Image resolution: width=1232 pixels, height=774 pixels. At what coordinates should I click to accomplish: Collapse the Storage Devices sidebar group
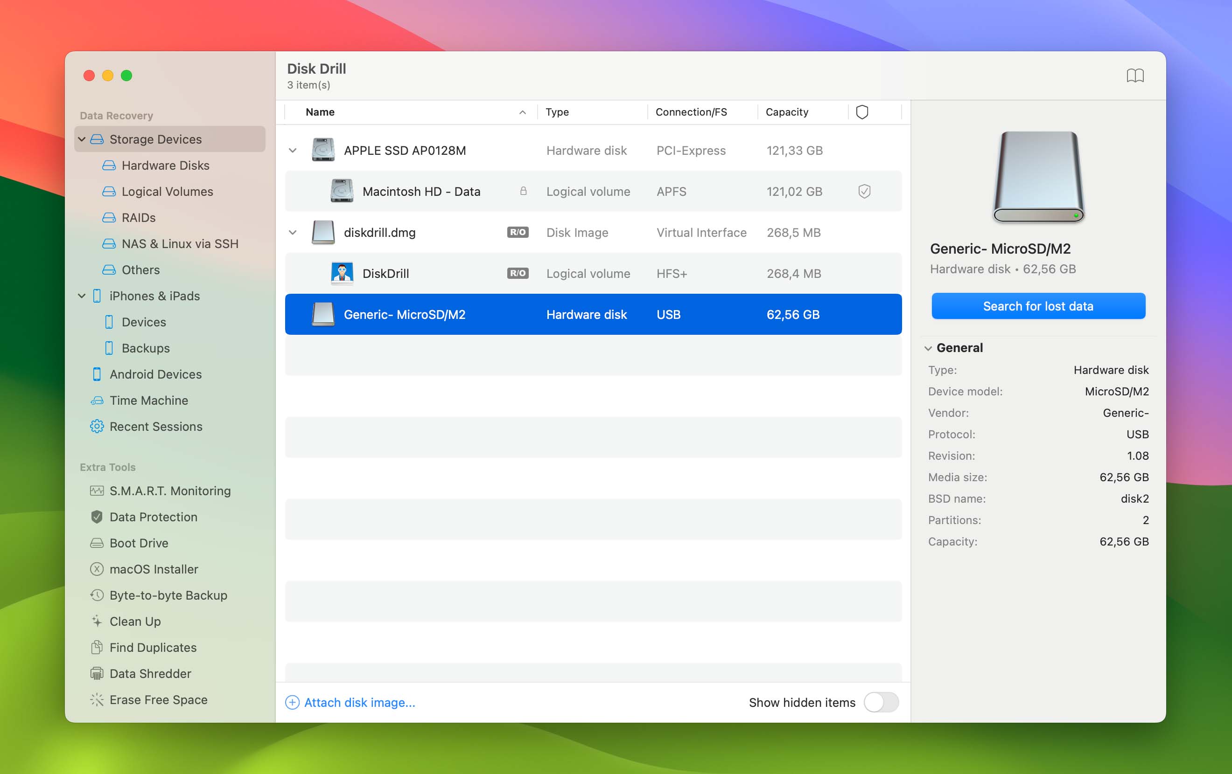(x=81, y=139)
